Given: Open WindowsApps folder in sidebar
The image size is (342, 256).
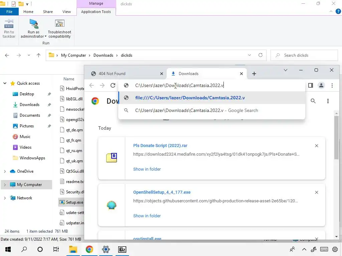Looking at the screenshot, I should tap(32, 158).
